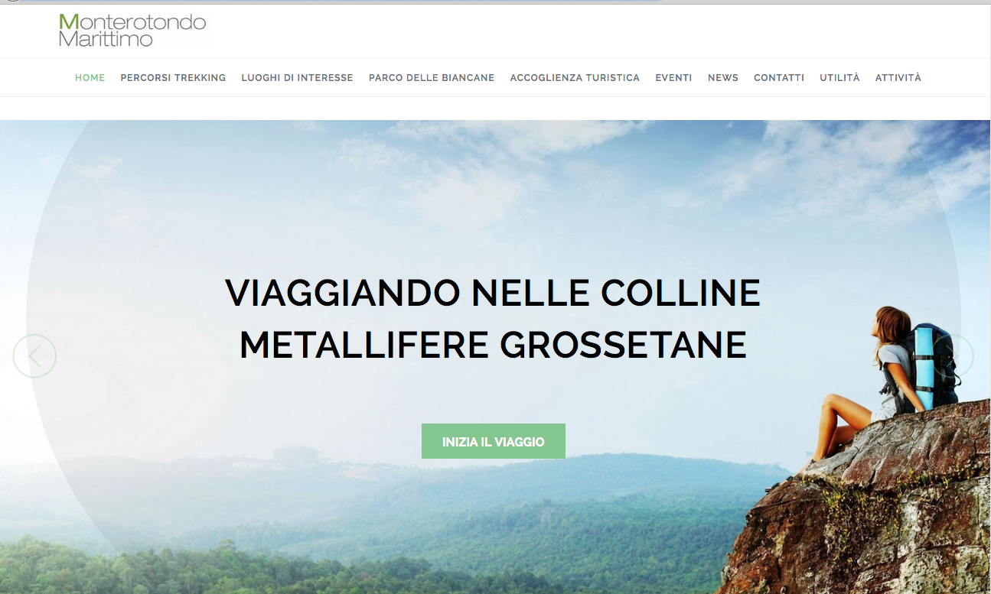Go to the EVENTI section
The width and height of the screenshot is (991, 594).
click(673, 78)
